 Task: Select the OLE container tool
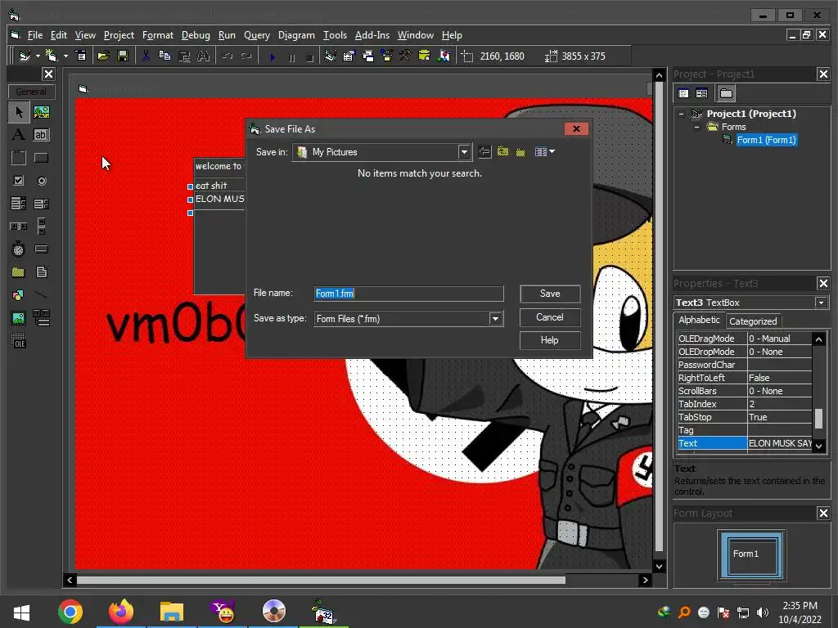click(19, 341)
